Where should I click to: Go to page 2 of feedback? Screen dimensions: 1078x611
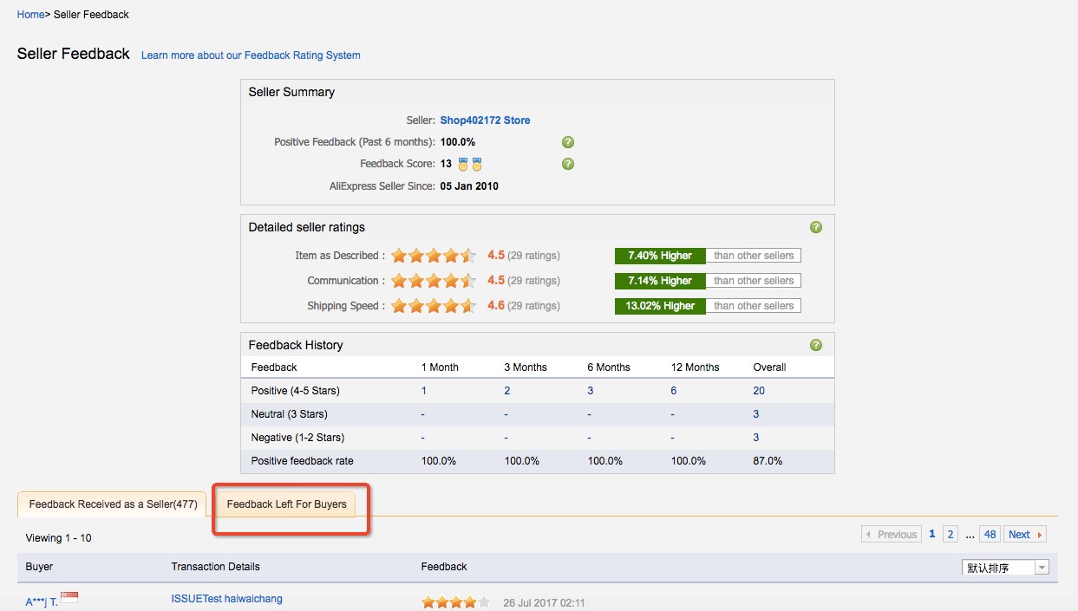951,535
